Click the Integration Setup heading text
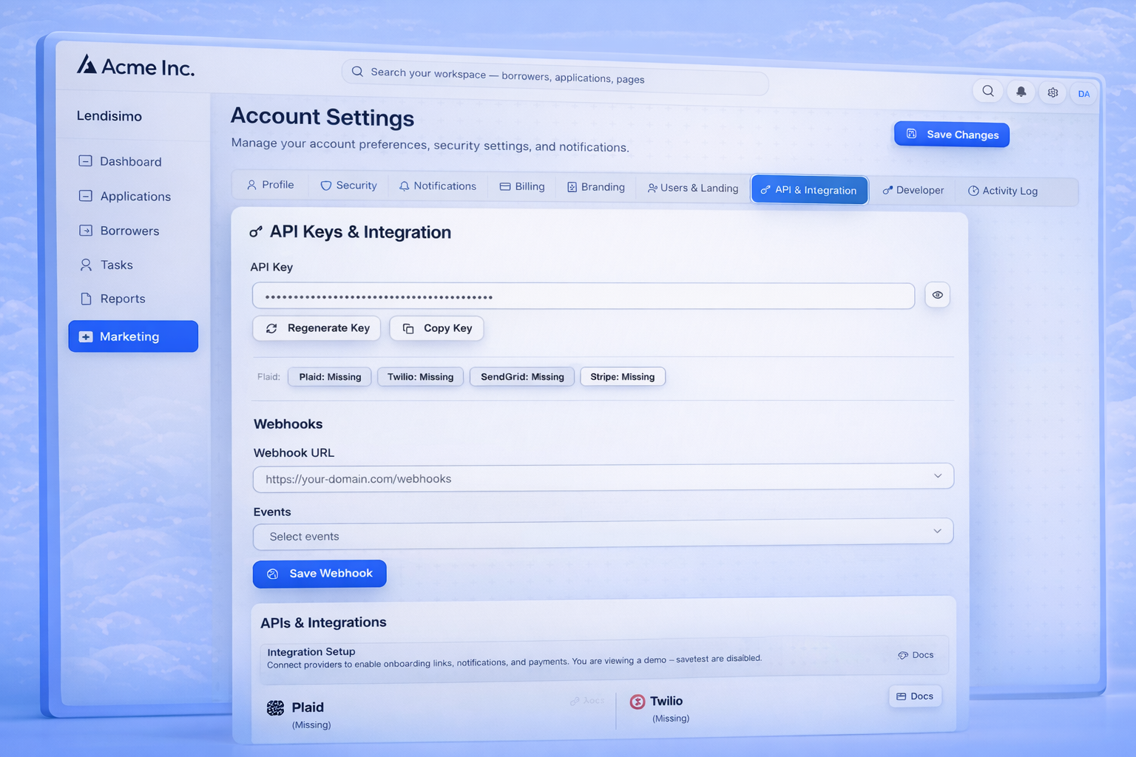This screenshot has width=1136, height=757. coord(311,651)
